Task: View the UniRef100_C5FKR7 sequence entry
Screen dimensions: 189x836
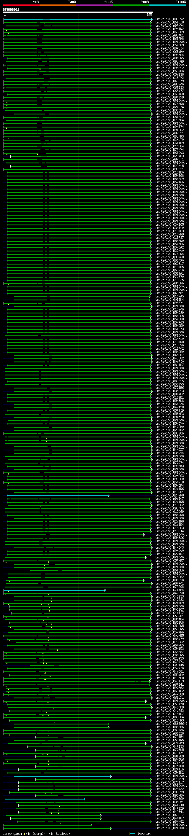Action: [170, 561]
